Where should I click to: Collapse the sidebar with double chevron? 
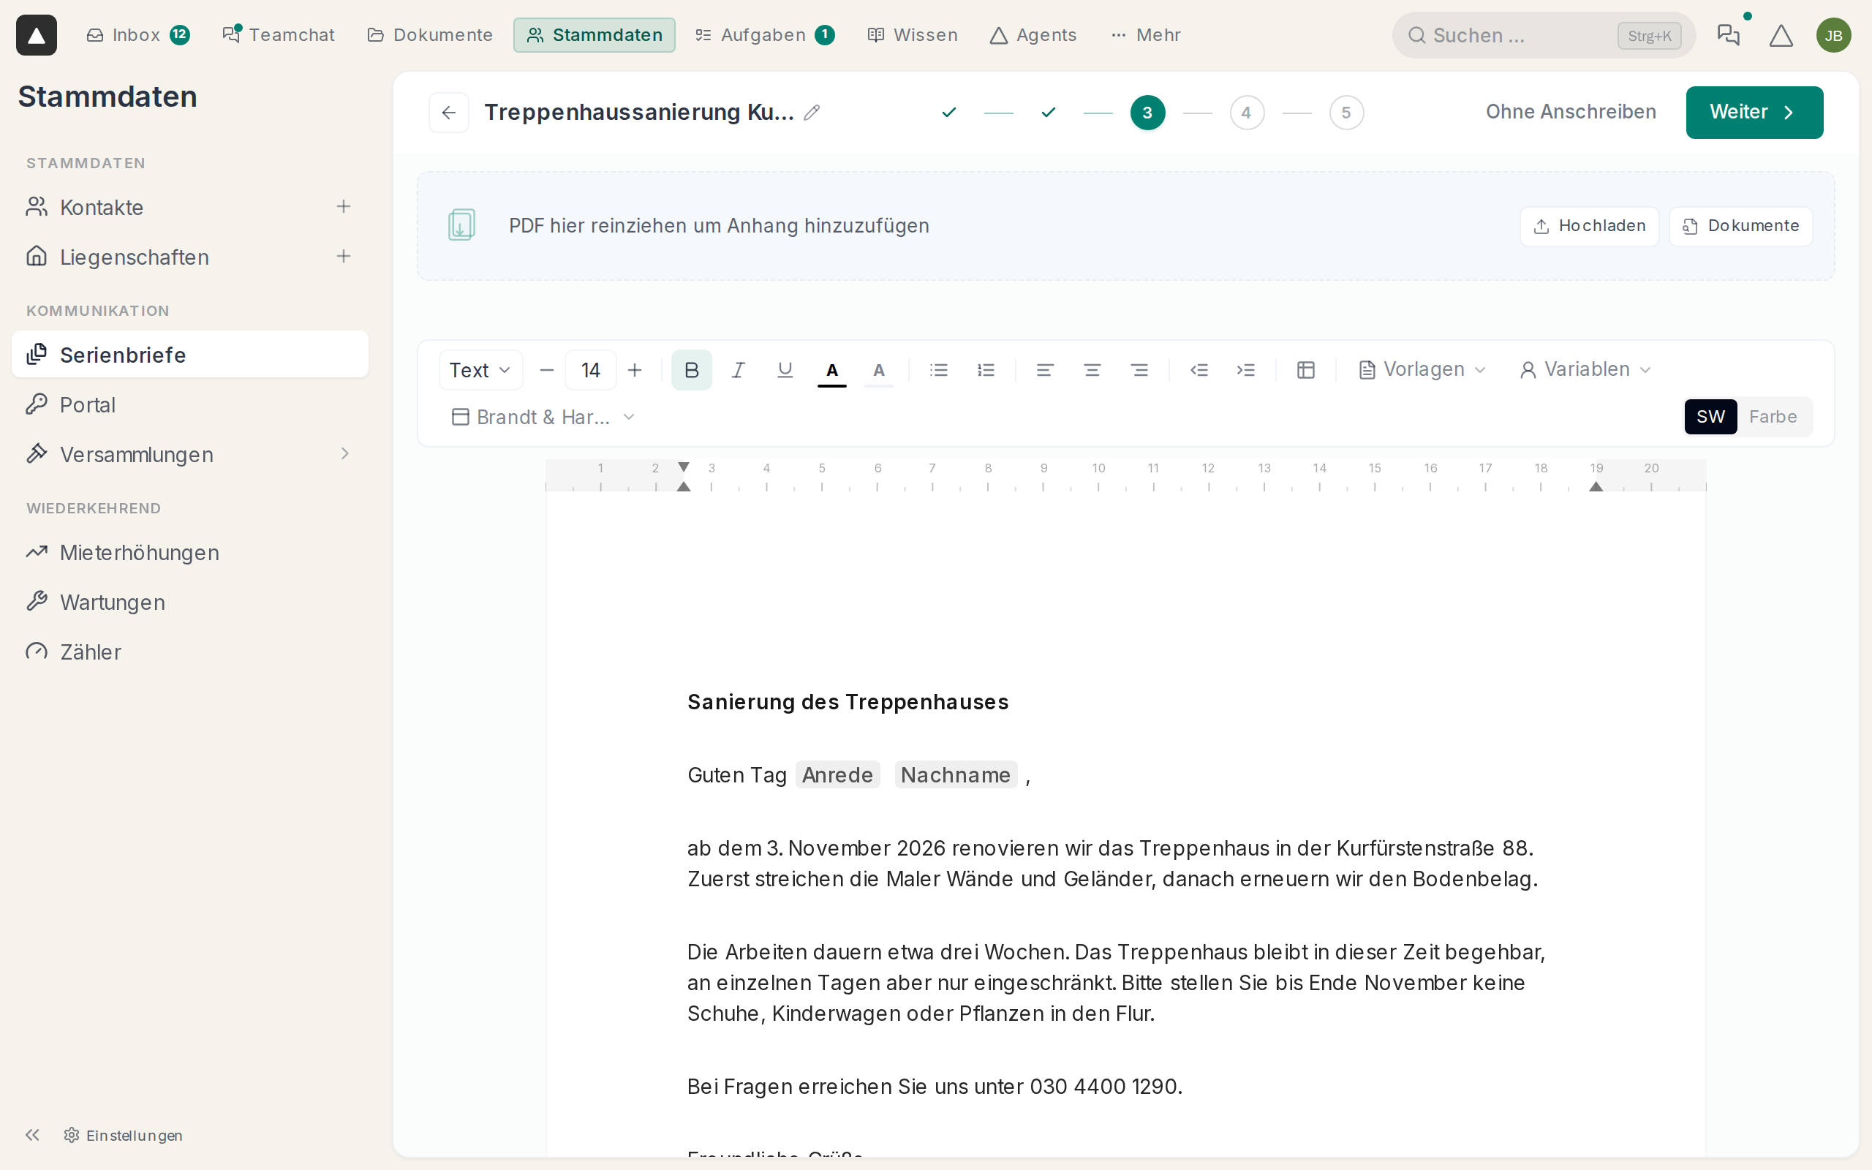pos(32,1134)
